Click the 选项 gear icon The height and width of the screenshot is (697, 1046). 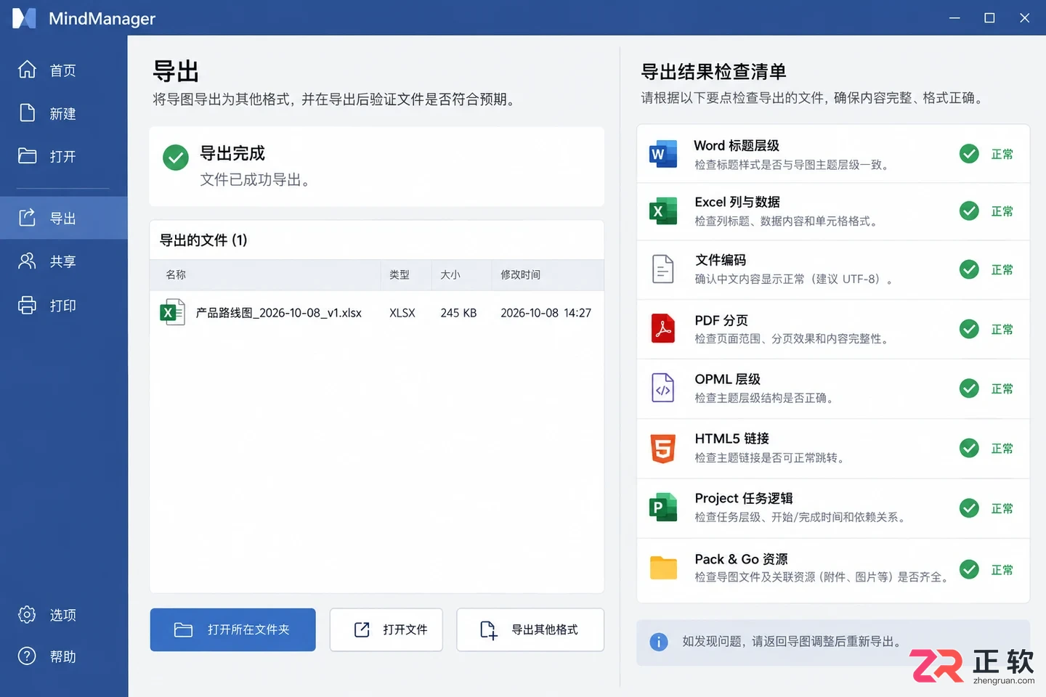[x=27, y=614]
